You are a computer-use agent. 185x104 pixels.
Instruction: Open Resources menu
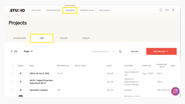[105, 10]
